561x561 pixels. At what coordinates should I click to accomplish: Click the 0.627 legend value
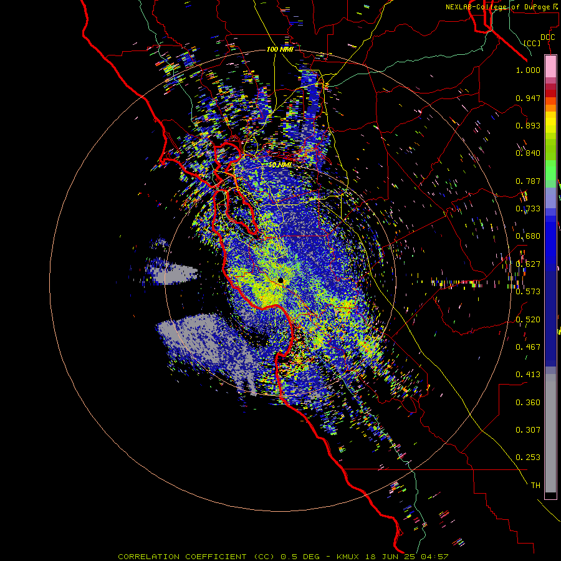pos(528,264)
